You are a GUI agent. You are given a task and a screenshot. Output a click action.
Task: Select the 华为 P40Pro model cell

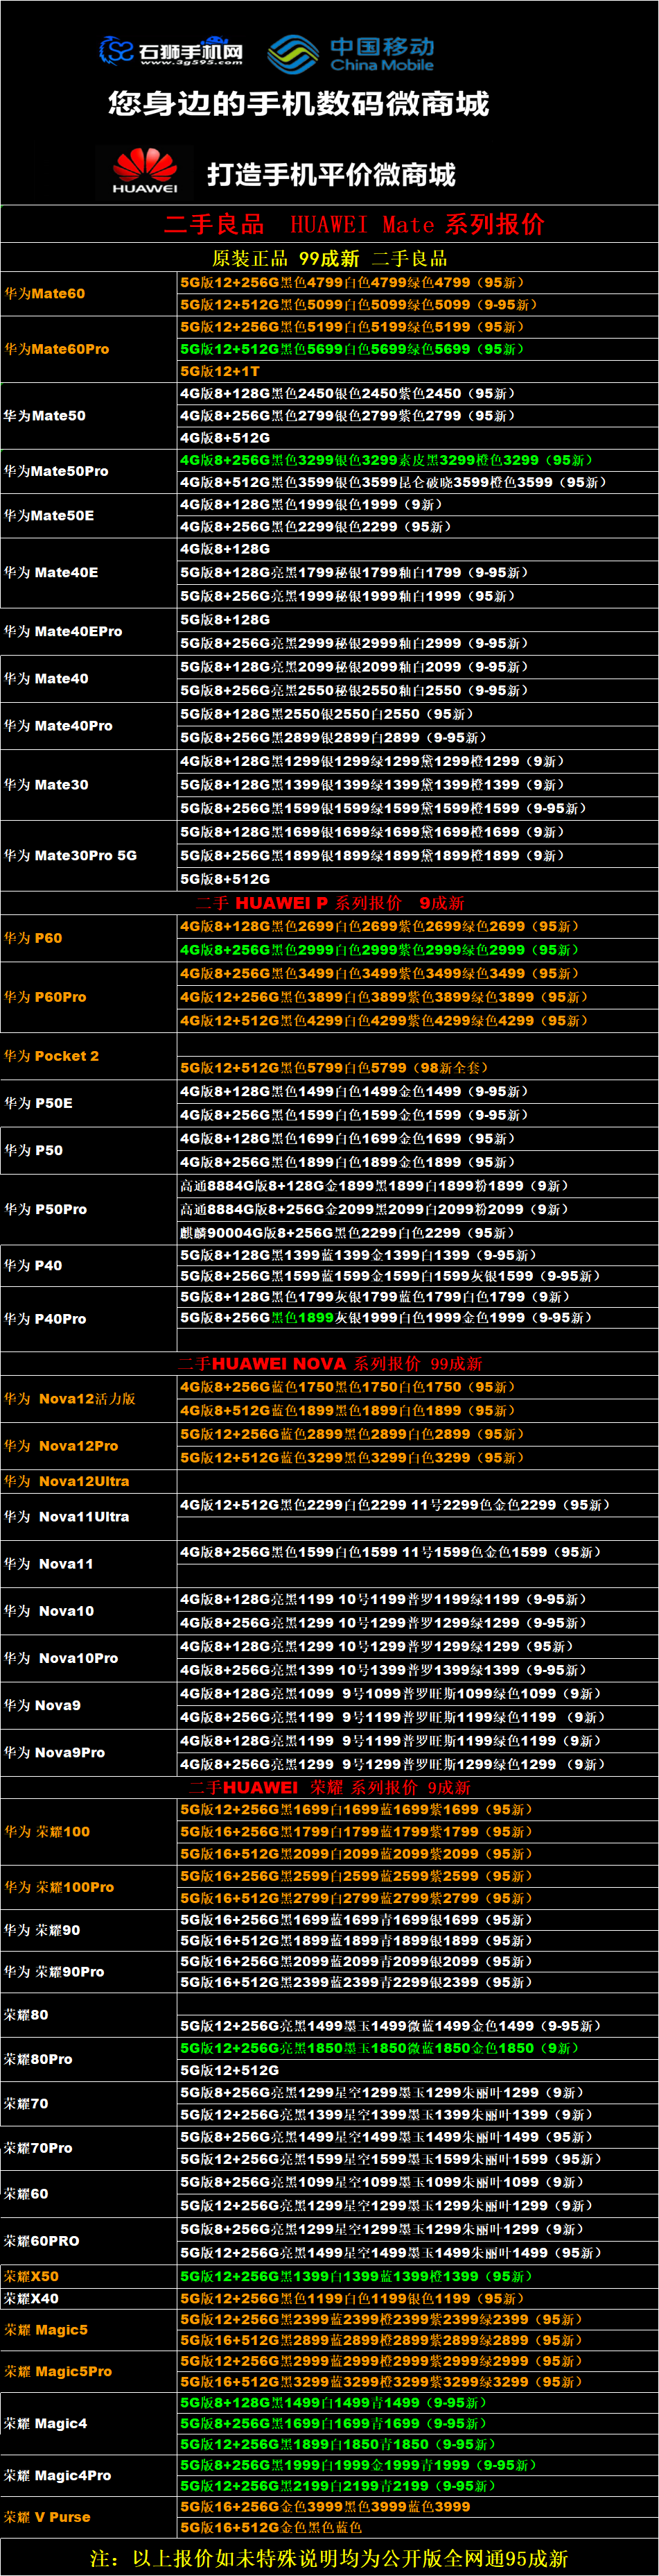(89, 1319)
